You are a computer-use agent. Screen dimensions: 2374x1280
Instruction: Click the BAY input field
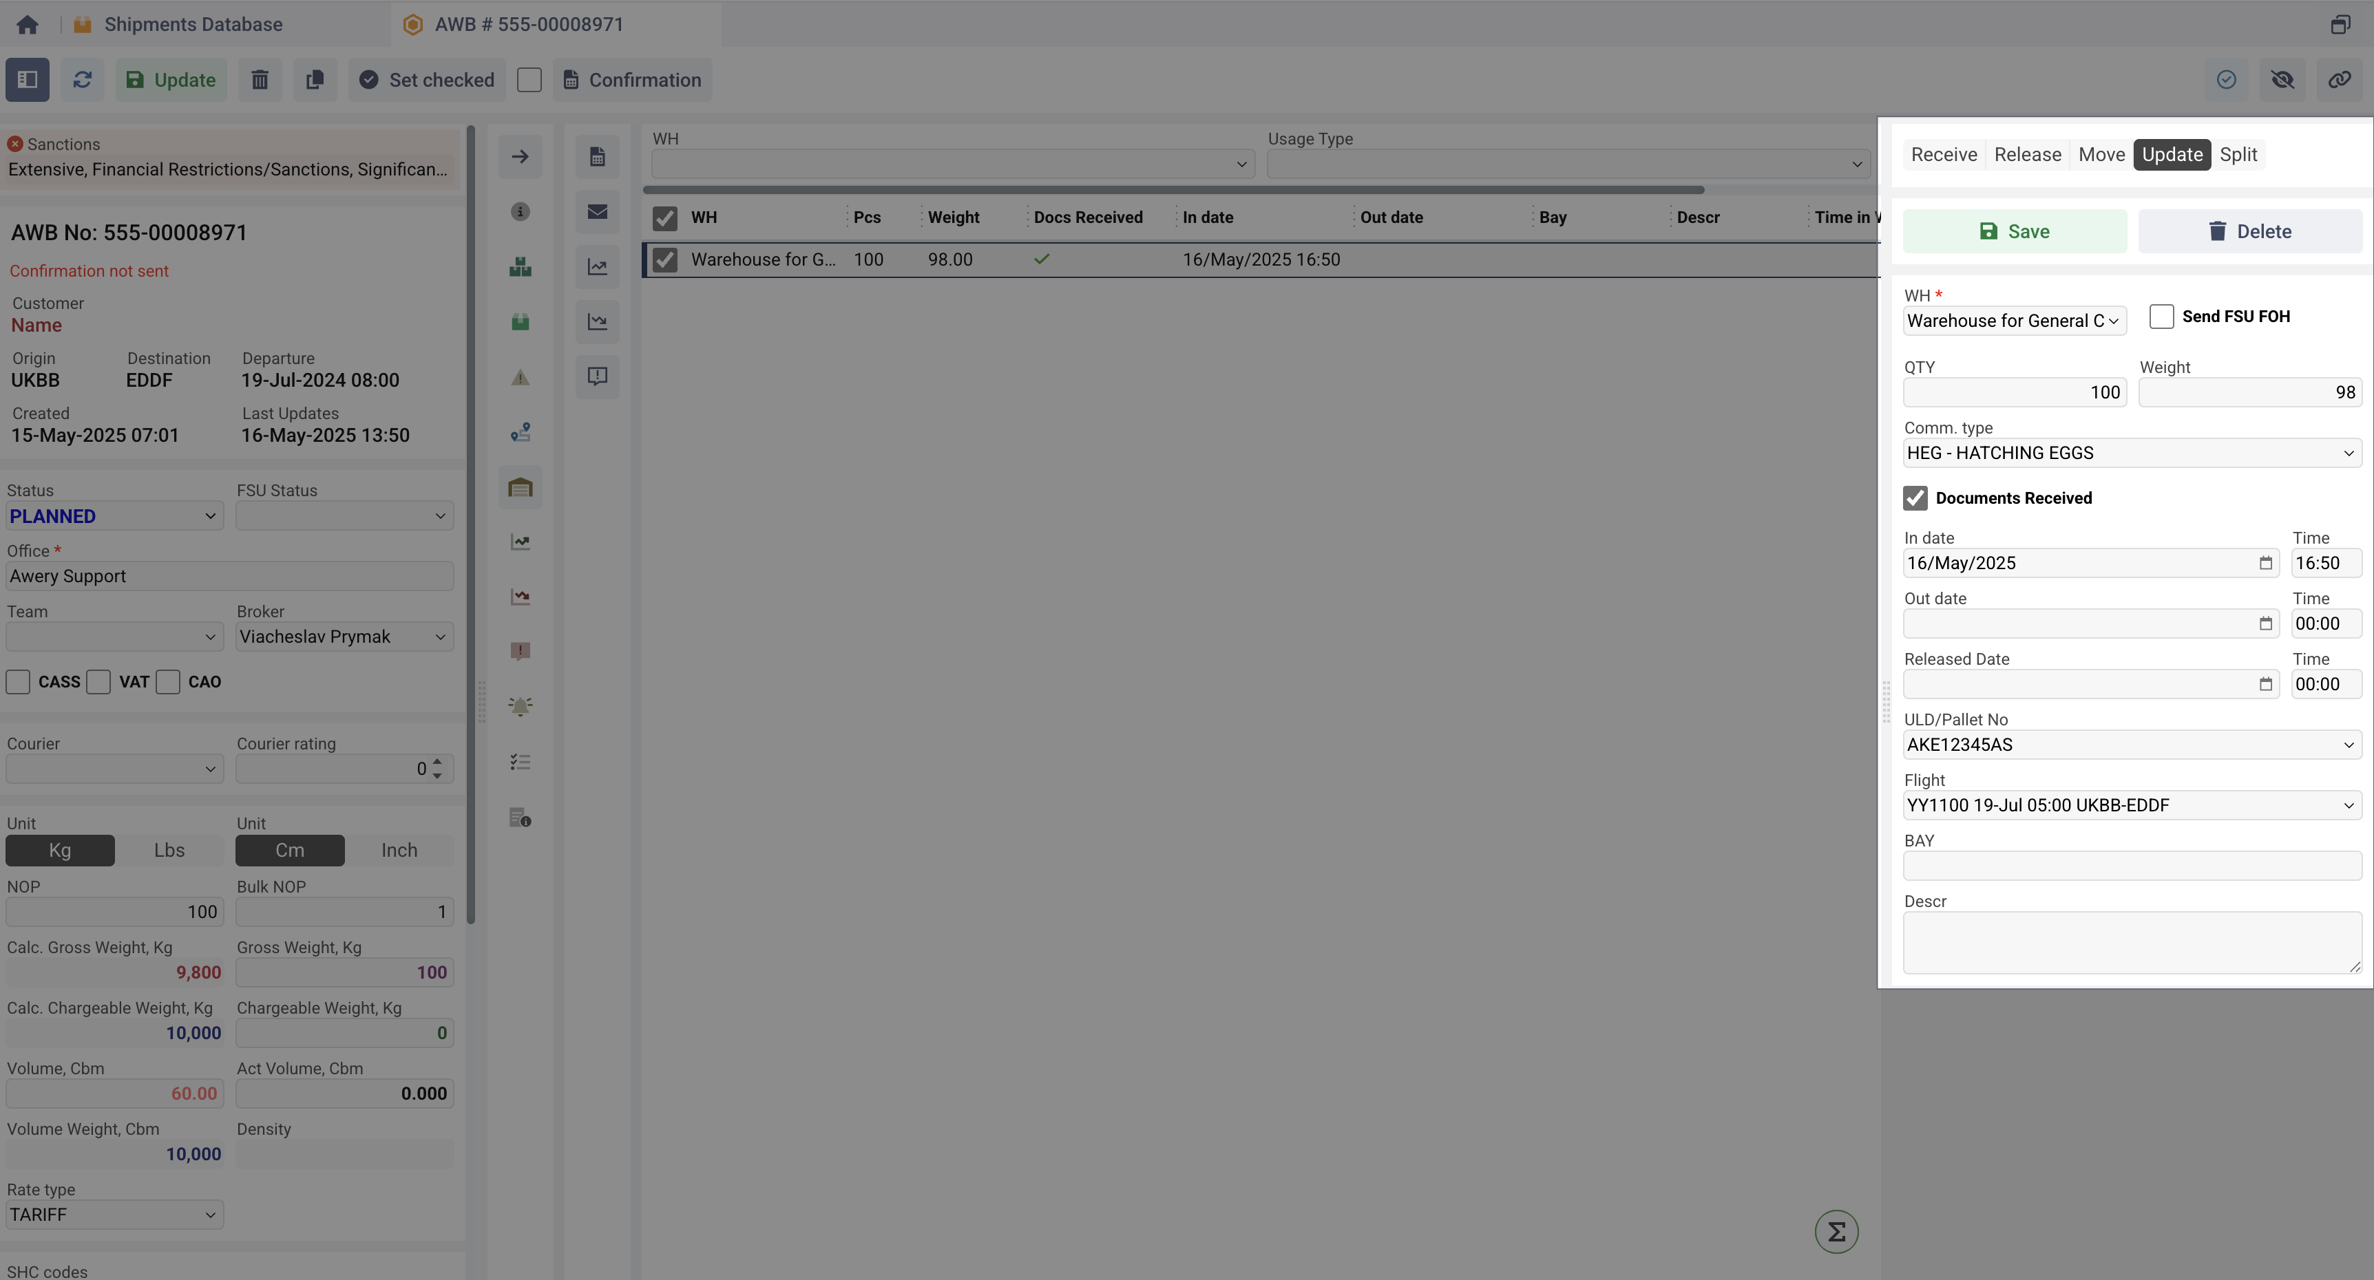[x=2131, y=866]
